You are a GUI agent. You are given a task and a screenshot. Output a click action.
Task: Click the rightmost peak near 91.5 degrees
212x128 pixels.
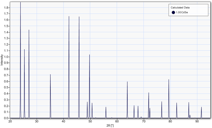201,107
